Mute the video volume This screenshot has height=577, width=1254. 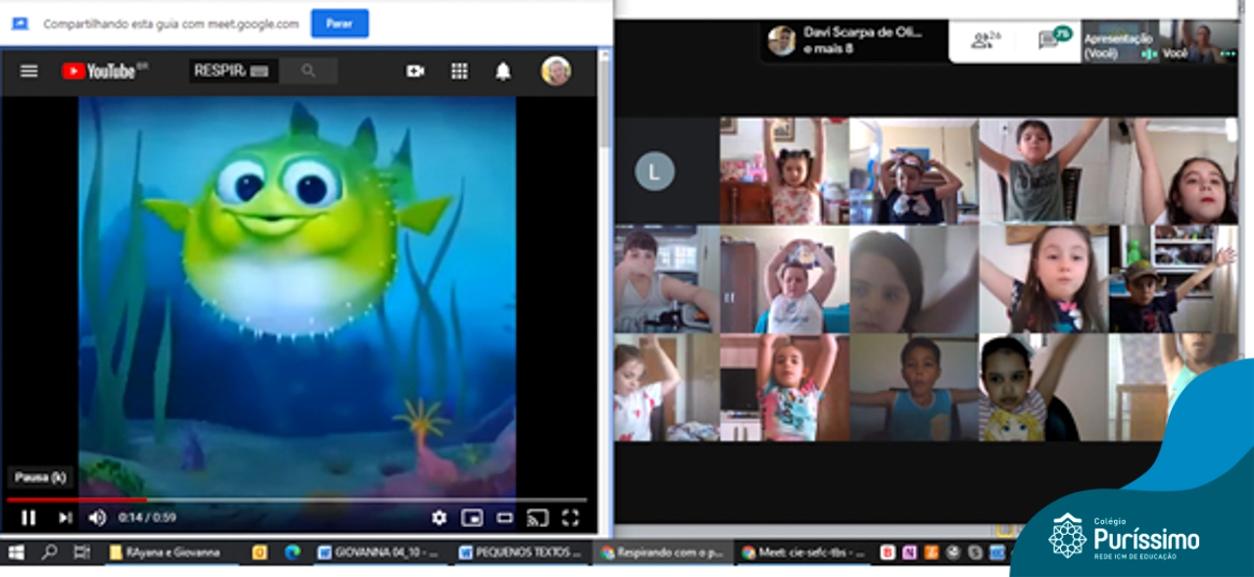pyautogui.click(x=97, y=517)
